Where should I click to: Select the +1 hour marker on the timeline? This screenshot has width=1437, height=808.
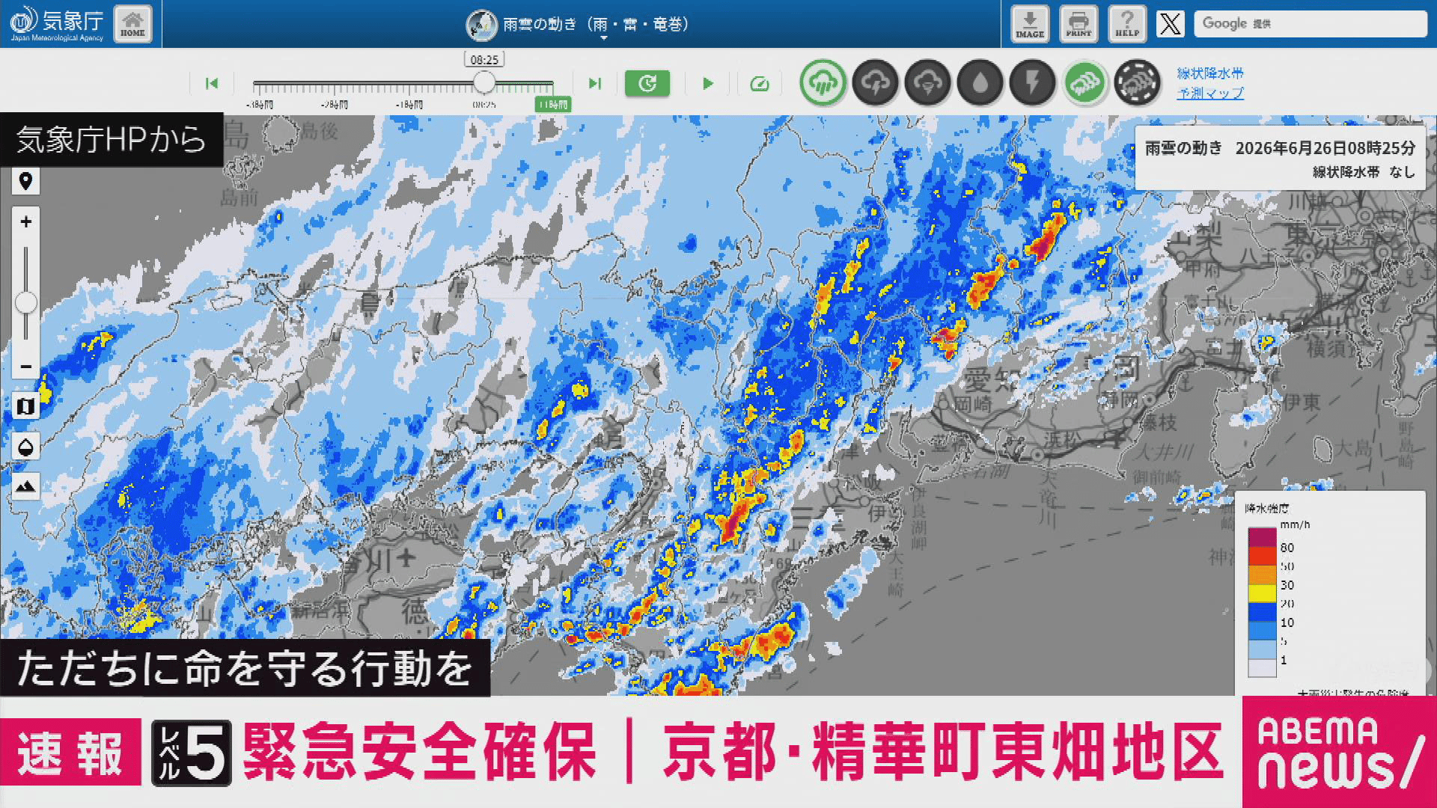[x=553, y=105]
